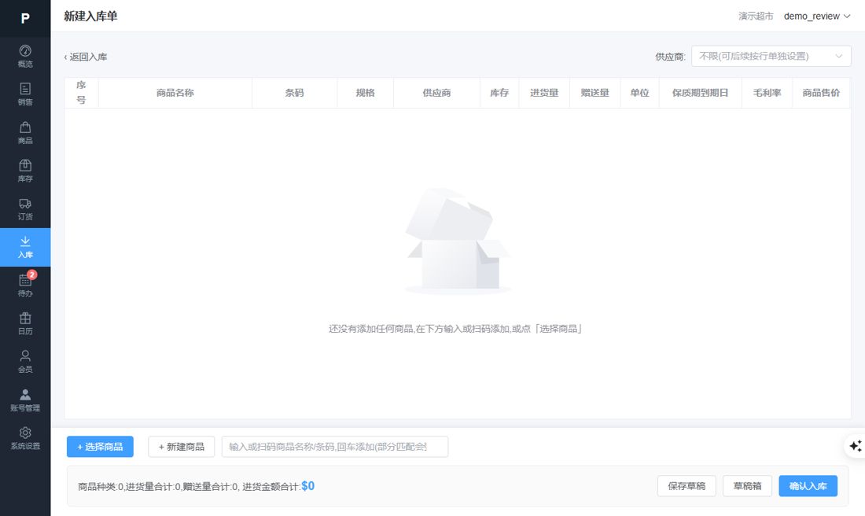Click the 供应商 column header in table
865x516 pixels.
[436, 93]
